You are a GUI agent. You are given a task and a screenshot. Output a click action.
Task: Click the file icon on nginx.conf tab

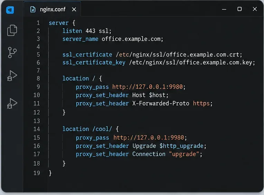click(33, 9)
